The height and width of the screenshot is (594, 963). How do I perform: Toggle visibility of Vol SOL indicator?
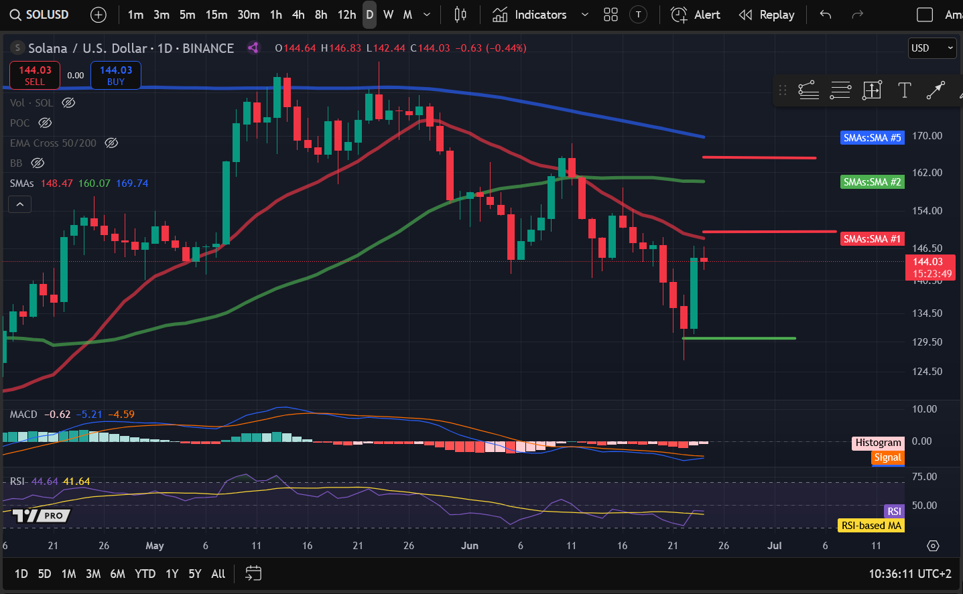click(x=68, y=102)
